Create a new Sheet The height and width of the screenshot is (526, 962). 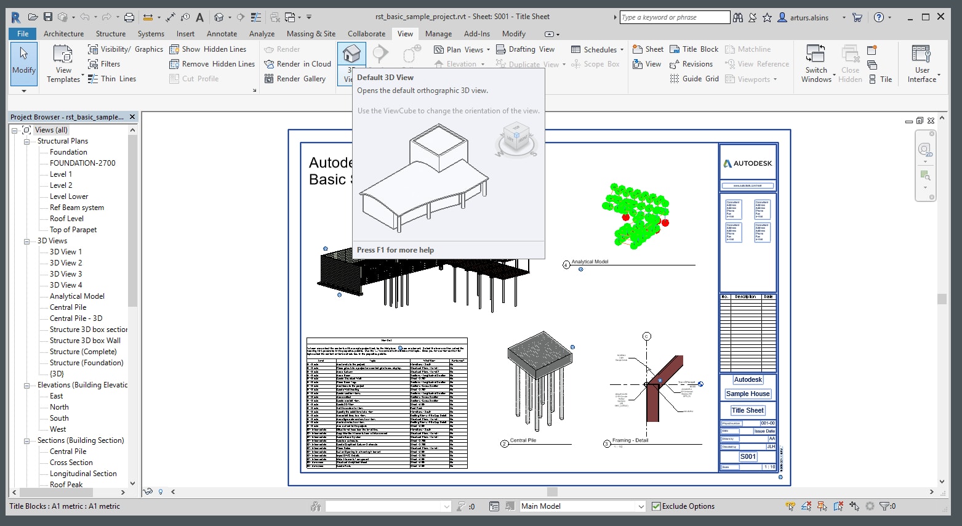pyautogui.click(x=648, y=49)
